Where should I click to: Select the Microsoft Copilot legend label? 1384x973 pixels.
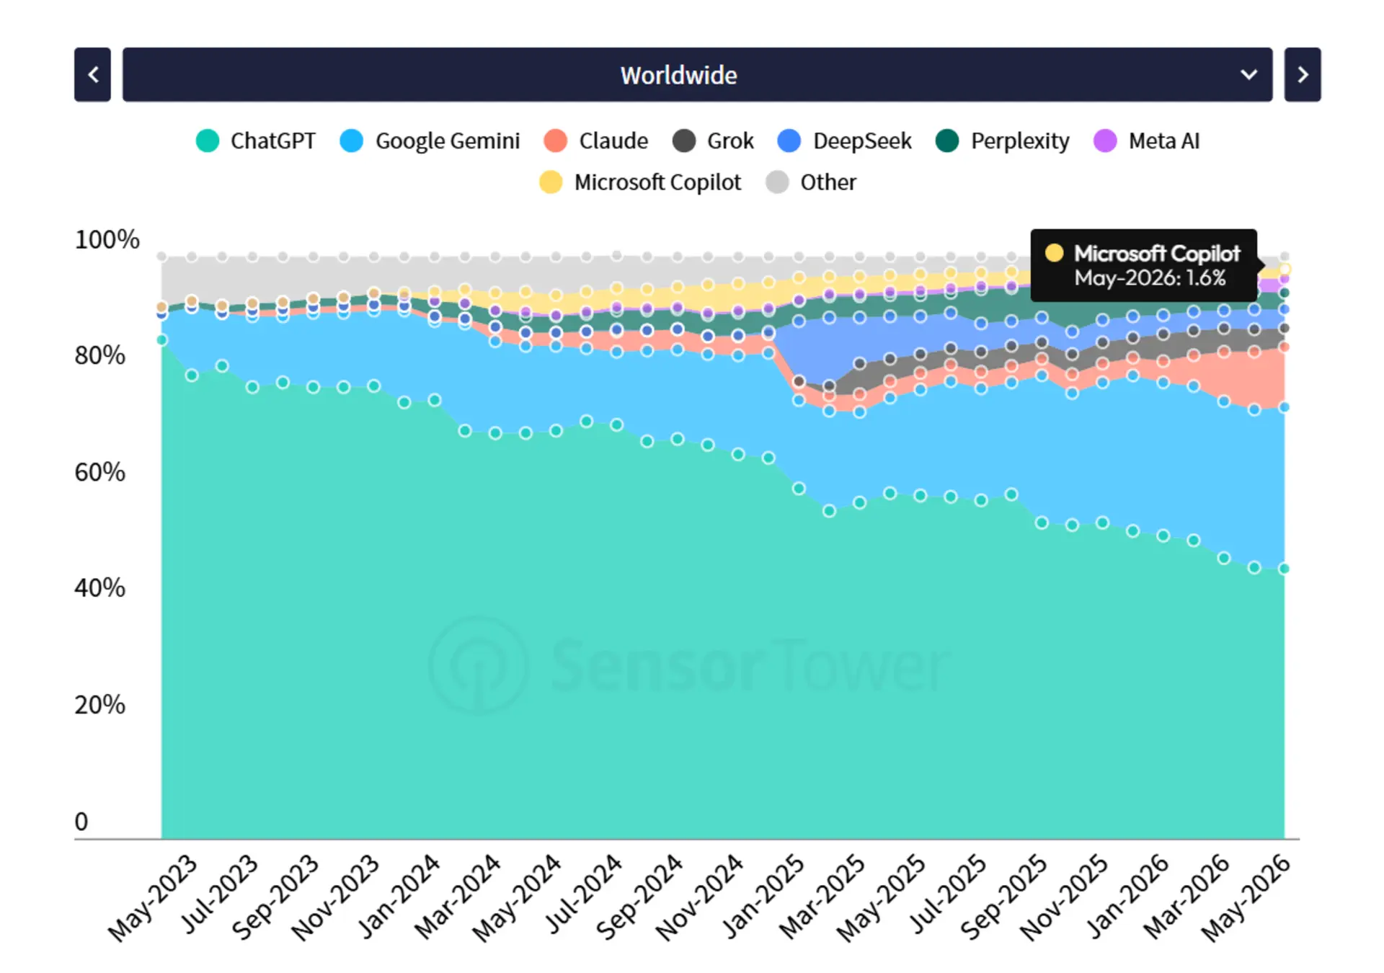tap(657, 182)
